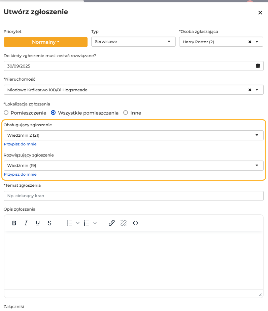268x311 pixels.
Task: Open code view in editor toolbar
Action: coord(135,223)
